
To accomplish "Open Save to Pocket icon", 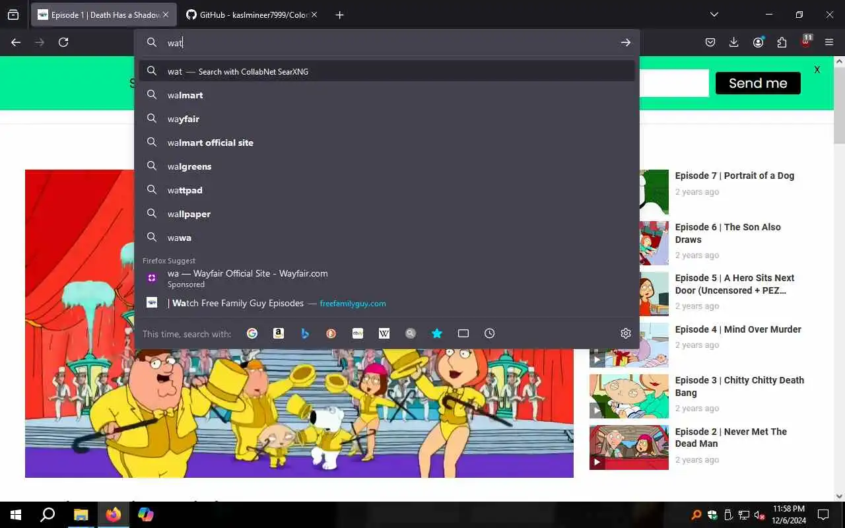I will [710, 42].
